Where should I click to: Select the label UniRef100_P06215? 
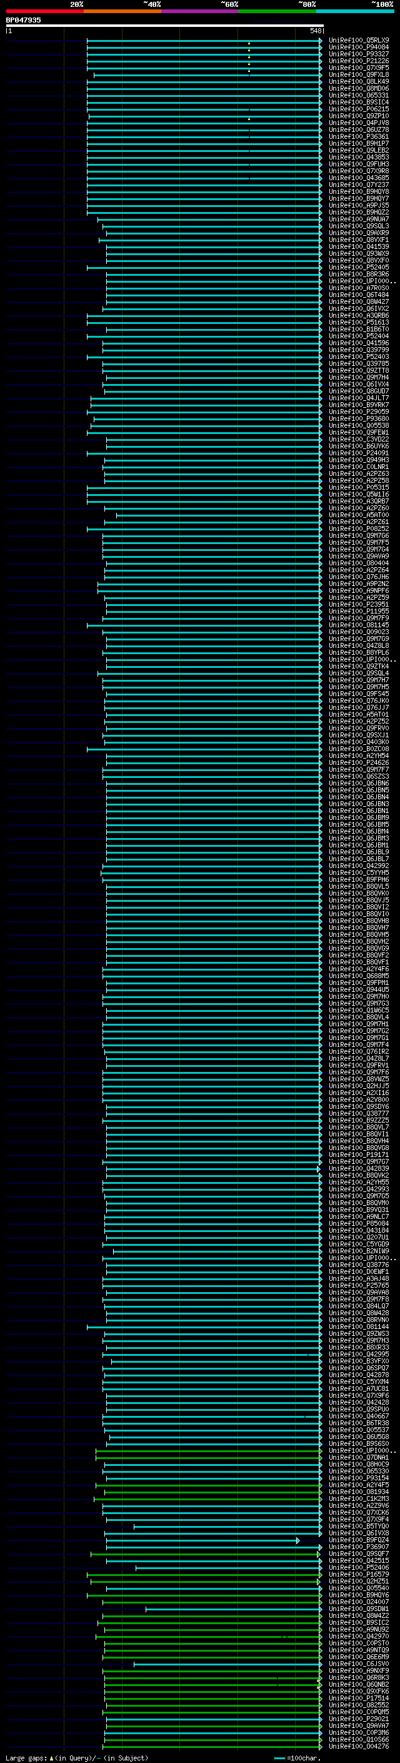[358, 109]
